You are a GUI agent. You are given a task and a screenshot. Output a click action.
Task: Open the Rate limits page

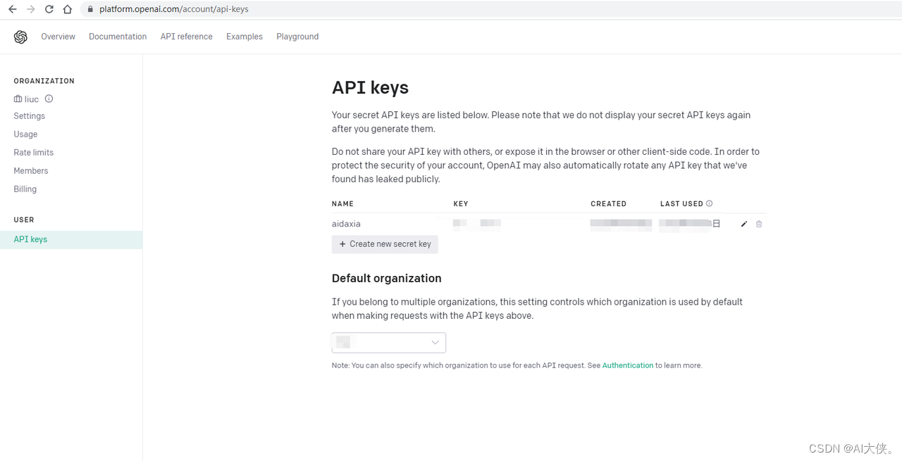point(34,153)
